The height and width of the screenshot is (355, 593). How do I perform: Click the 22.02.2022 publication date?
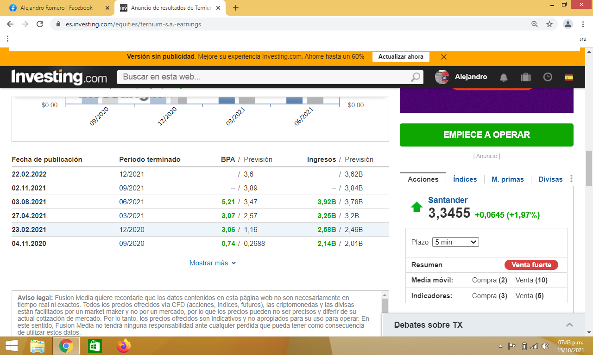pyautogui.click(x=29, y=174)
